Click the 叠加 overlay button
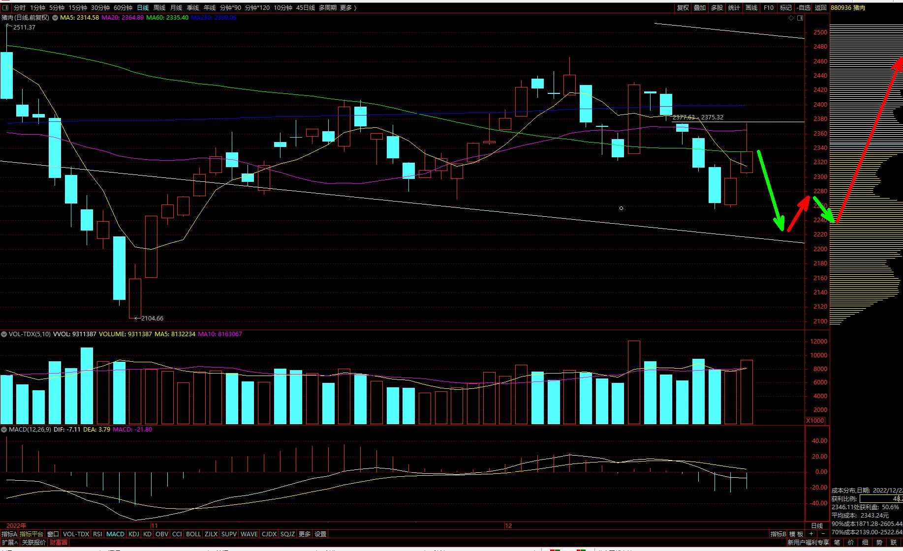This screenshot has height=551, width=903. click(x=700, y=7)
